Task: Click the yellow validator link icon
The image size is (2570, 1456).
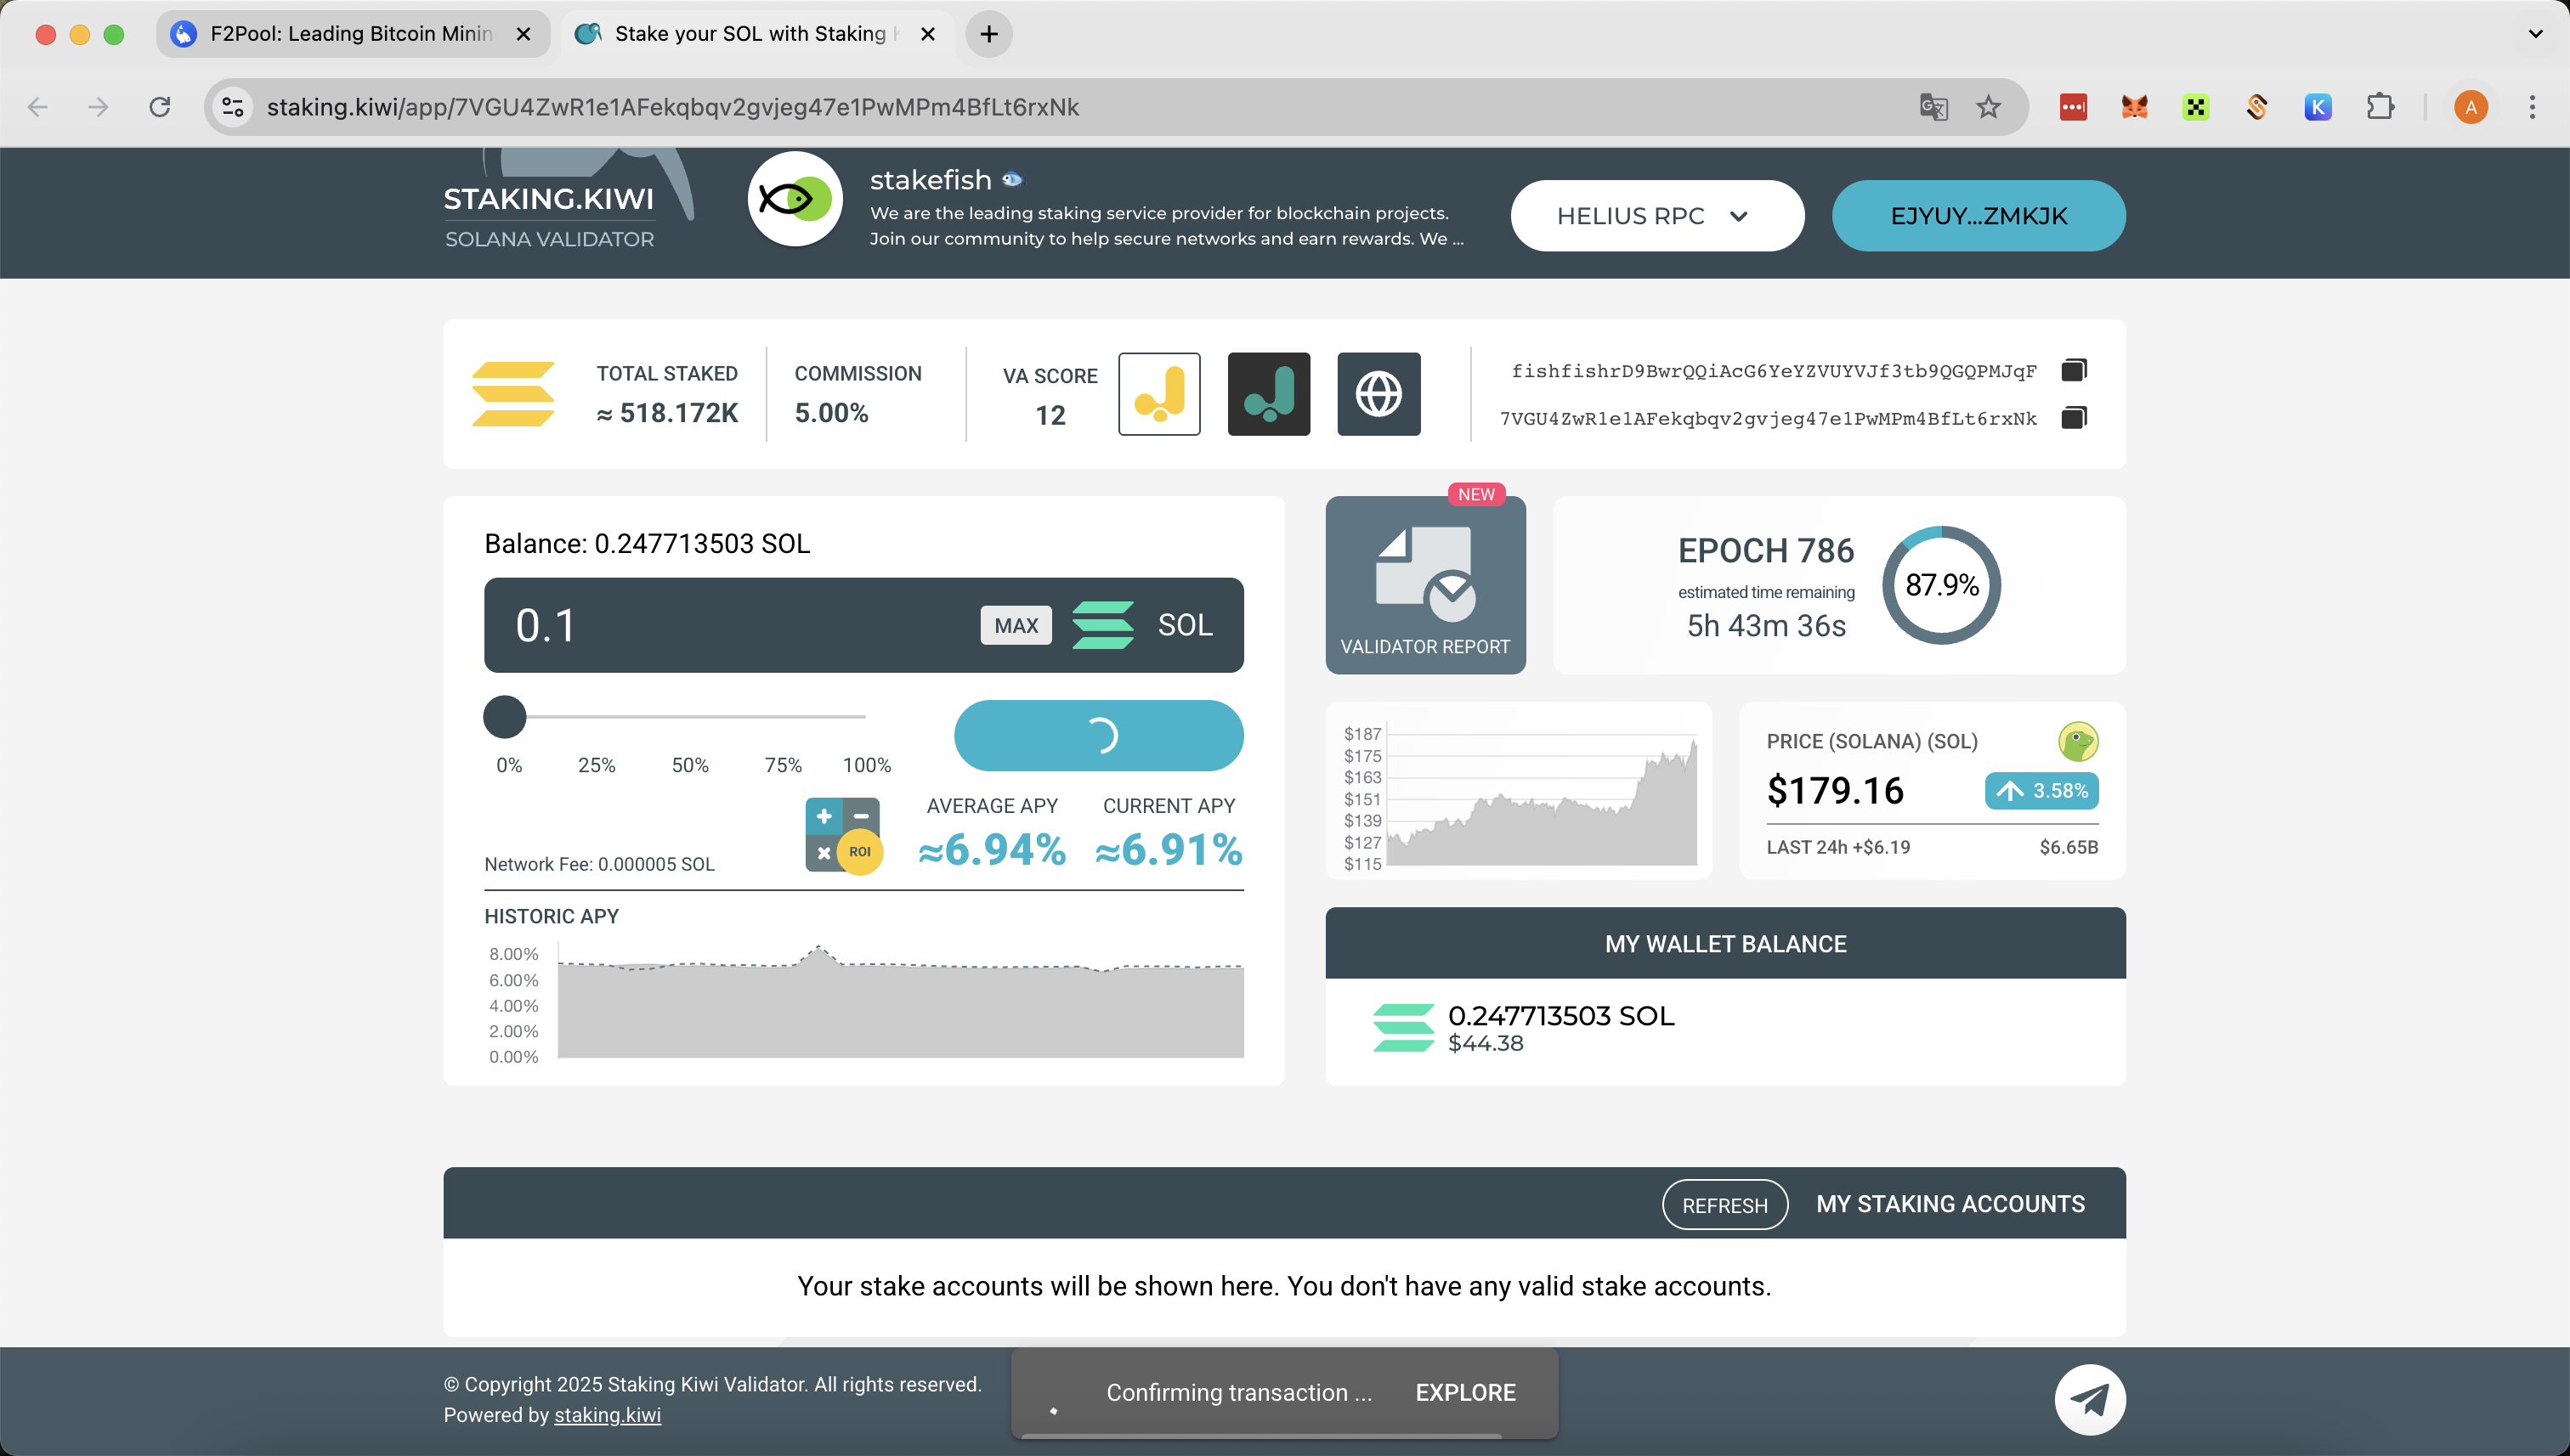Action: (1158, 394)
